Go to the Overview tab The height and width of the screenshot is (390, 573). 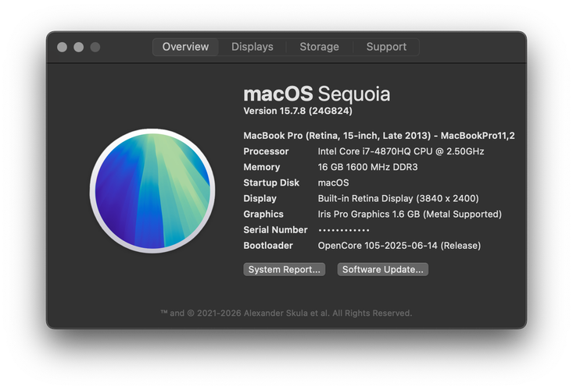[185, 47]
